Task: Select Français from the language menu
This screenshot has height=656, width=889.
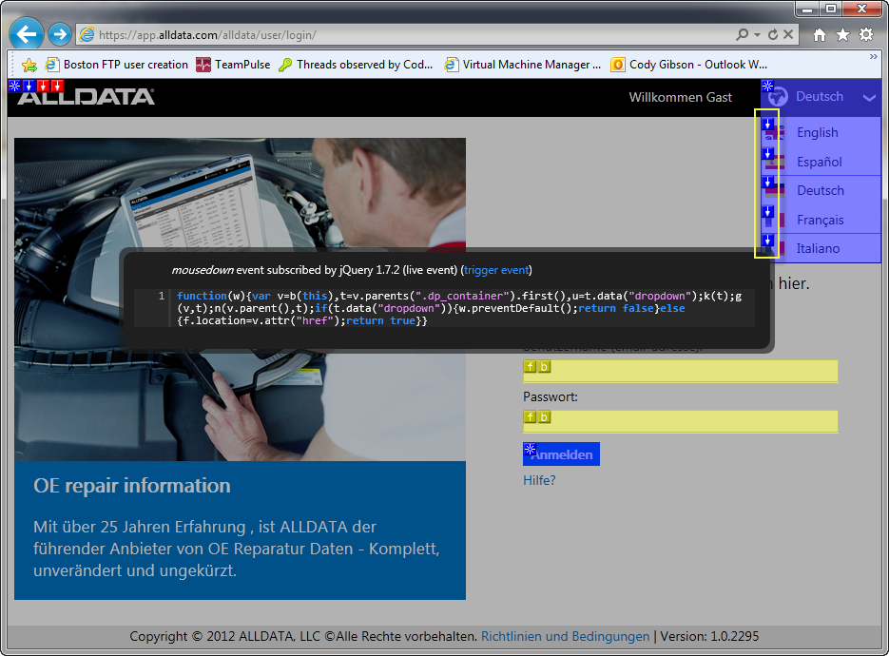Action: (820, 220)
